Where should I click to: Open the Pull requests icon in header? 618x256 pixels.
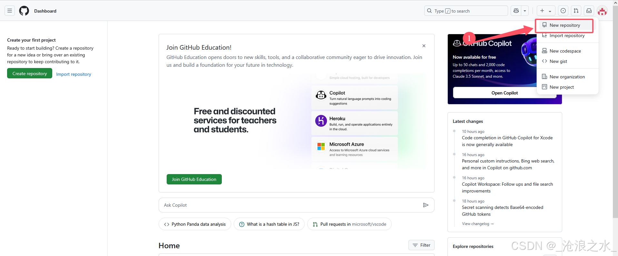576,11
